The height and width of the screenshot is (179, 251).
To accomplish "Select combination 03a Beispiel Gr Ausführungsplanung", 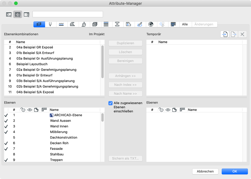I will (x=52, y=58).
